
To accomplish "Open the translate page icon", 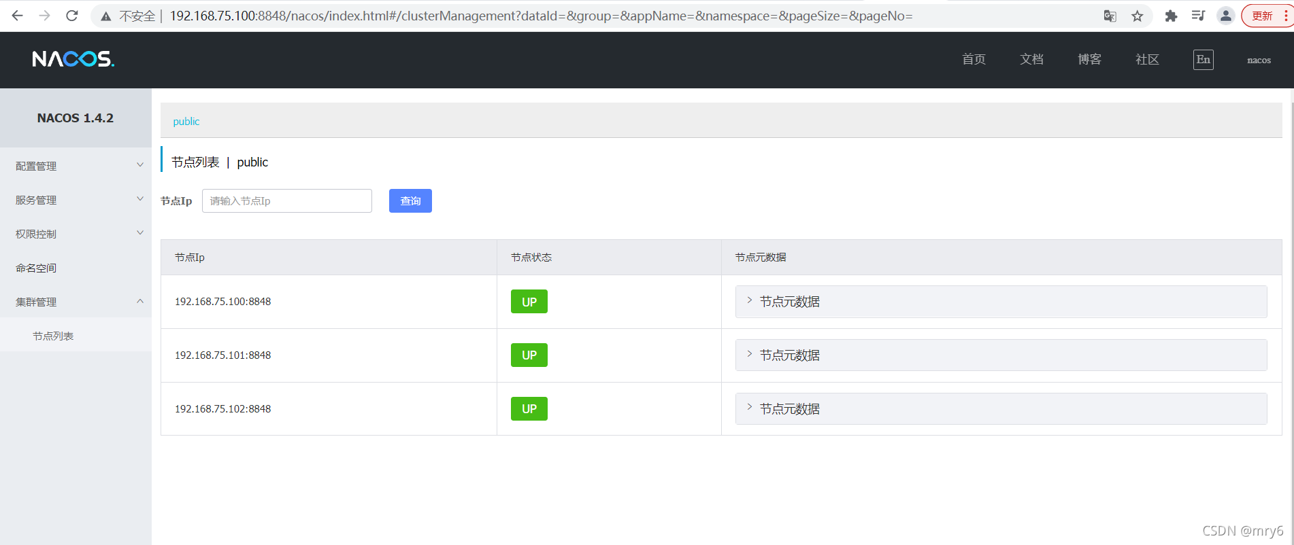I will click(1110, 16).
